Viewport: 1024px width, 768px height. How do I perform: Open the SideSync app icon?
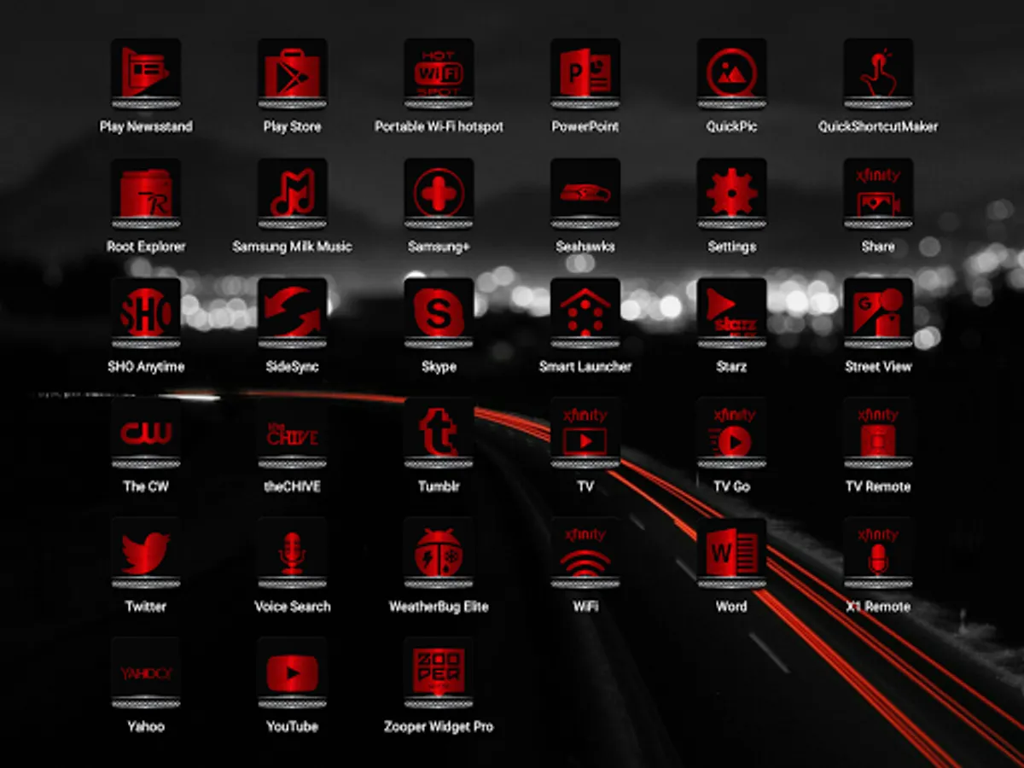tap(292, 314)
